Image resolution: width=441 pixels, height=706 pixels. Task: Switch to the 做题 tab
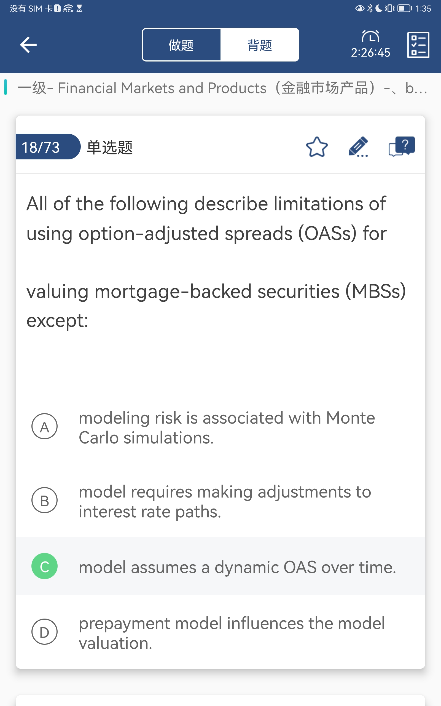pos(181,45)
